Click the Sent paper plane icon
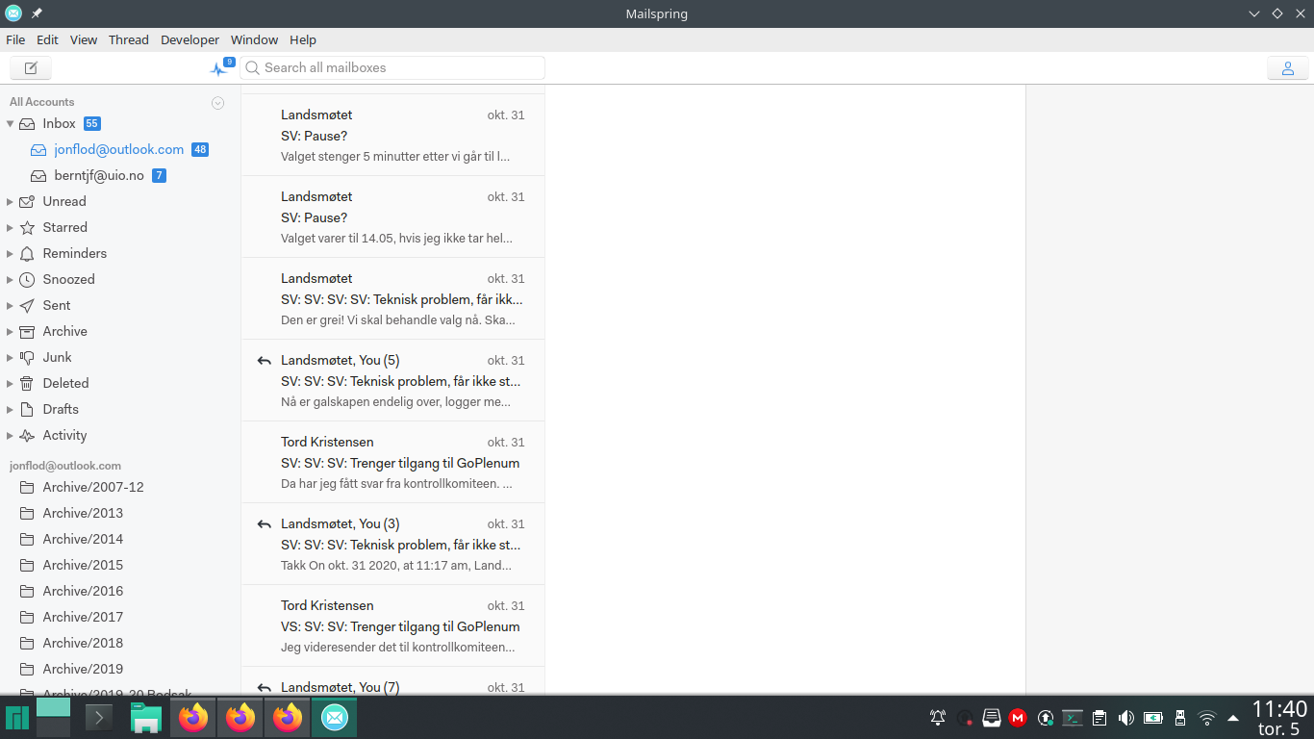Screen dimensions: 1314x739 pyautogui.click(x=27, y=305)
